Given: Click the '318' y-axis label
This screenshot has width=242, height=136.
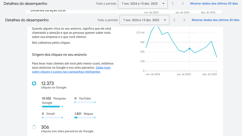Looking at the screenshot, I should pos(142,61).
